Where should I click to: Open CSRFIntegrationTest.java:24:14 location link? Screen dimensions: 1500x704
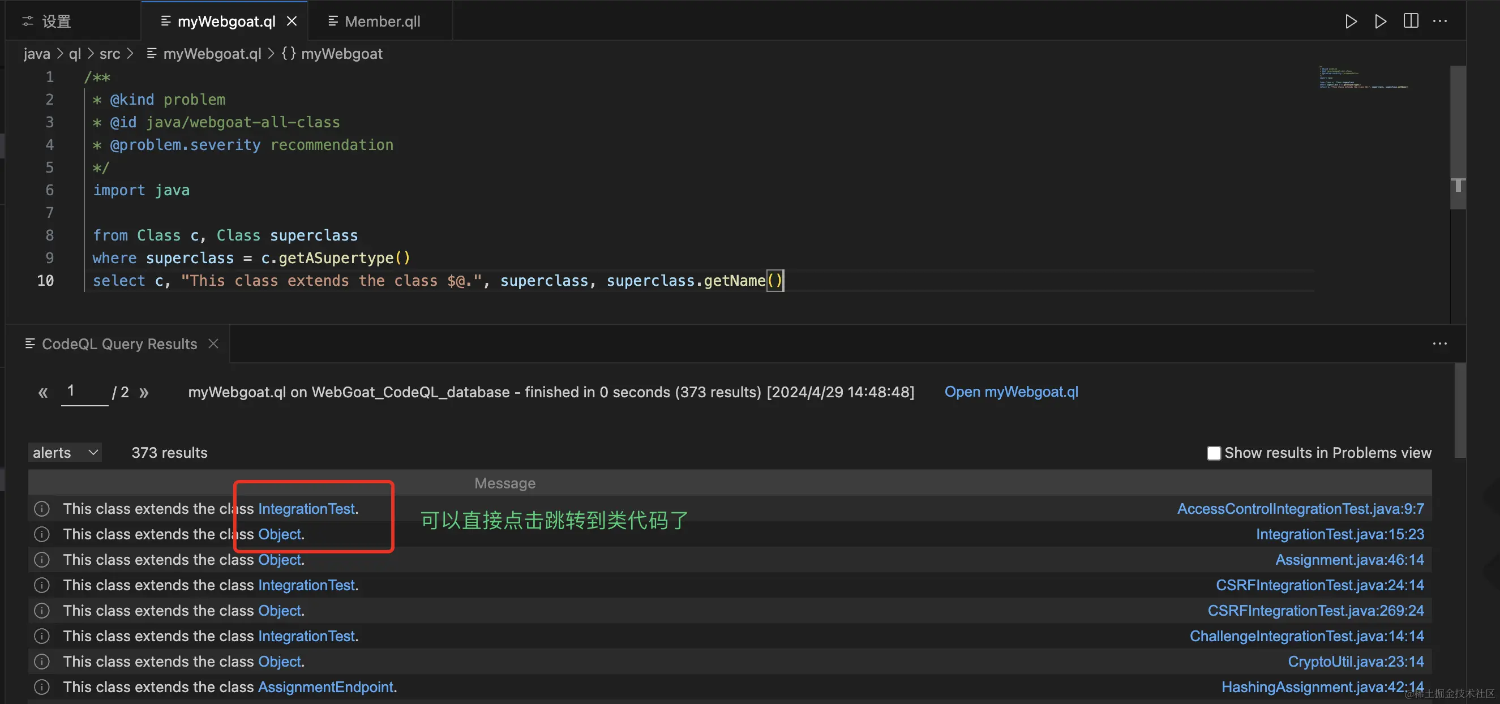point(1319,585)
